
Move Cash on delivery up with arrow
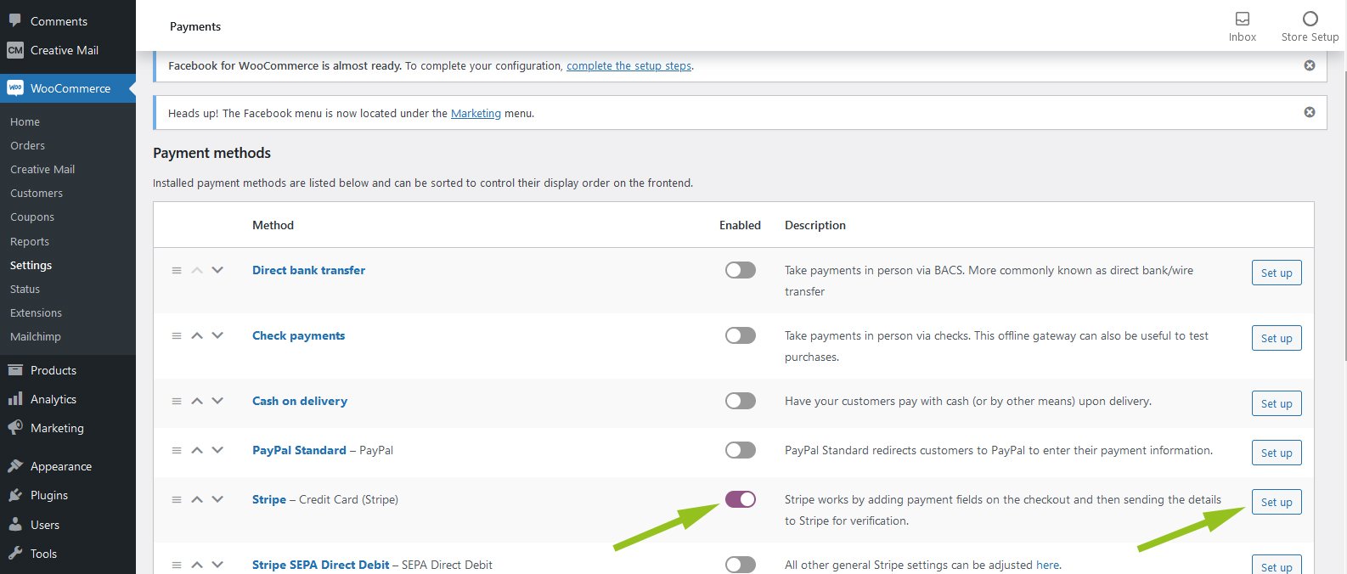(x=197, y=401)
